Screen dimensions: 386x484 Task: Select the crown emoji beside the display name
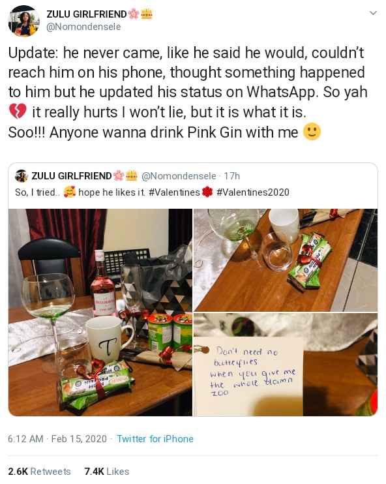[147, 14]
